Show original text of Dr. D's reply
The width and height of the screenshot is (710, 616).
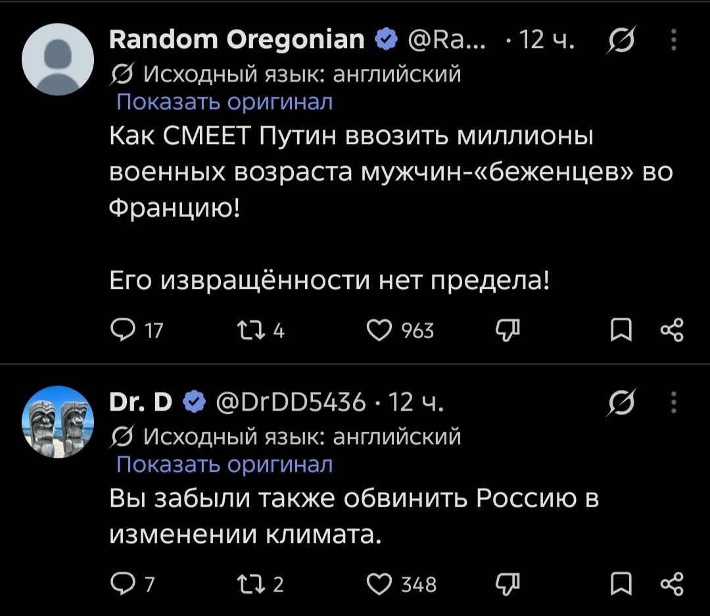pyautogui.click(x=225, y=464)
